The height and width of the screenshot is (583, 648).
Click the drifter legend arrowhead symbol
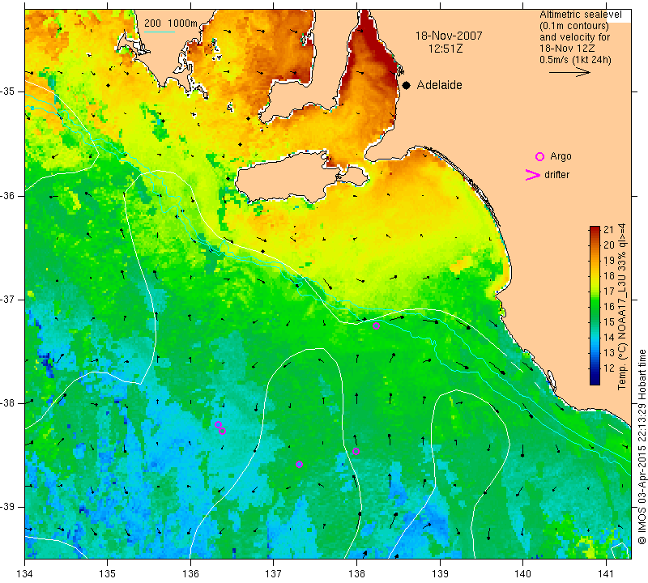click(x=533, y=175)
